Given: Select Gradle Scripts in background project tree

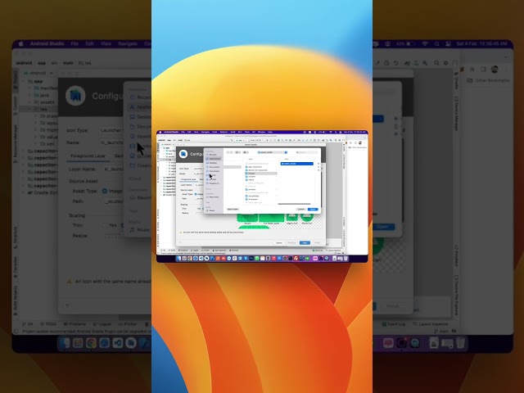Looking at the screenshot, I should click(x=42, y=193).
